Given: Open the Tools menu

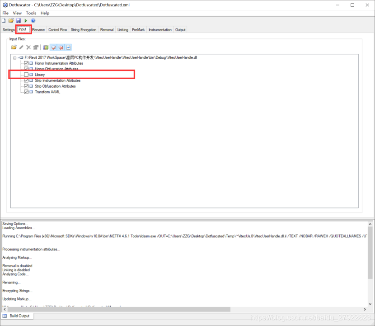Looking at the screenshot, I should (31, 13).
